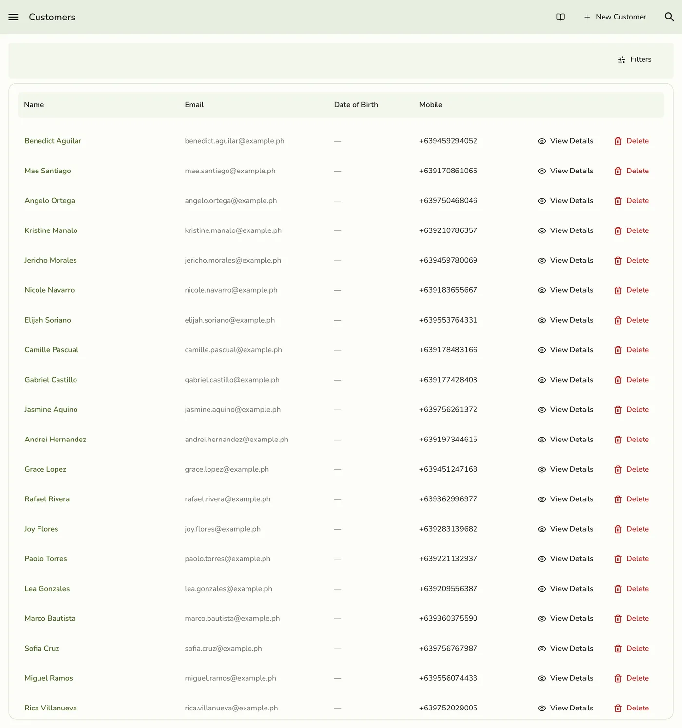Click trash icon for Gabriel Castillo

coord(618,380)
